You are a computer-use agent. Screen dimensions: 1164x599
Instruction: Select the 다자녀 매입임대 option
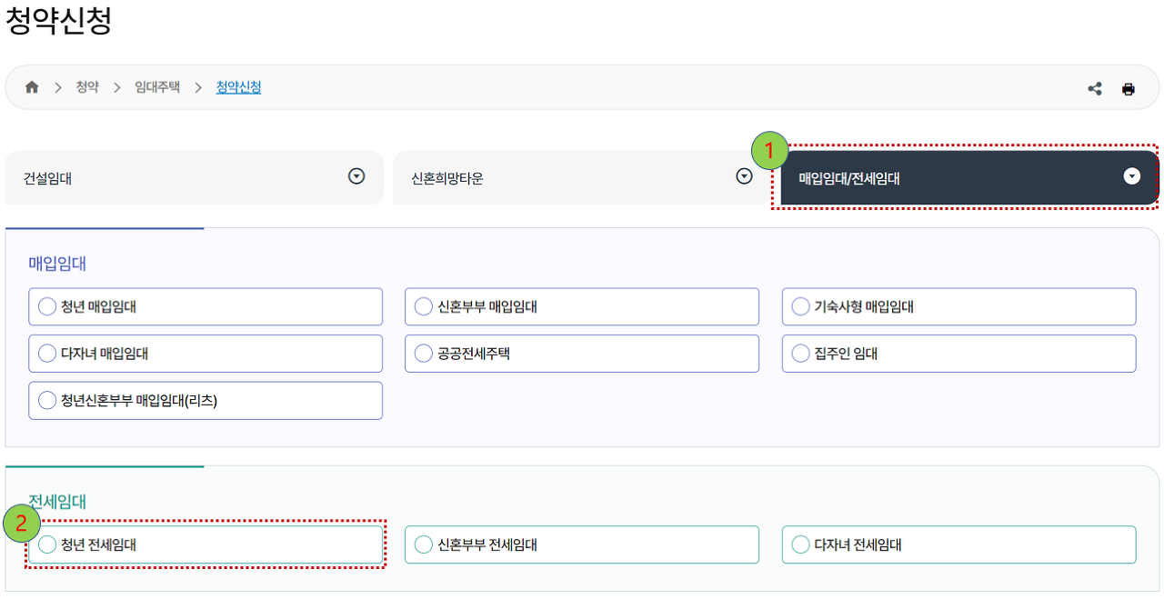46,353
